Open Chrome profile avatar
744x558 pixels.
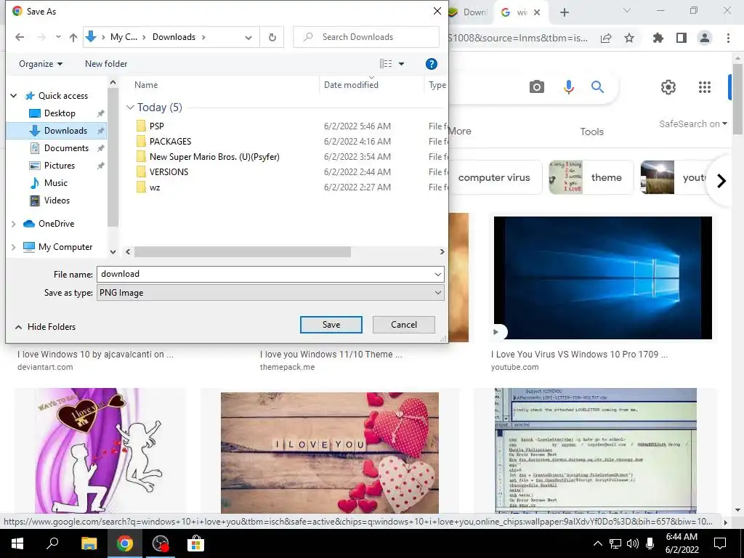(x=705, y=38)
